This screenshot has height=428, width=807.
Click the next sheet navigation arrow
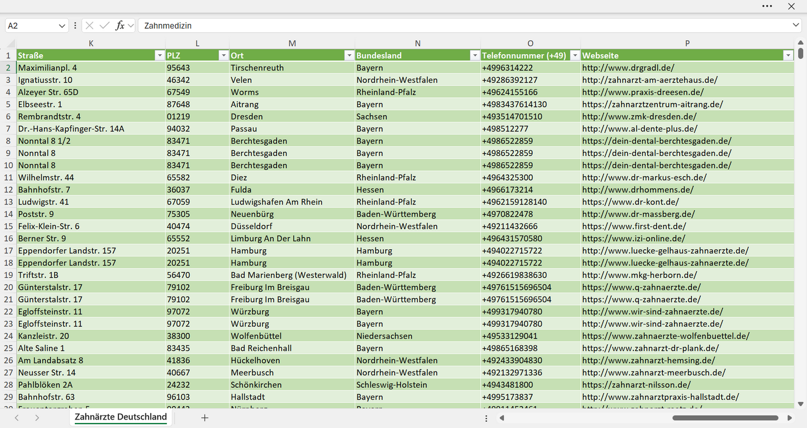pos(37,417)
